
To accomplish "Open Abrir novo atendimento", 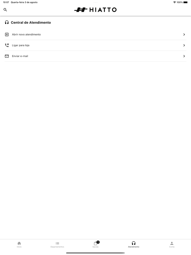I will pos(26,35).
